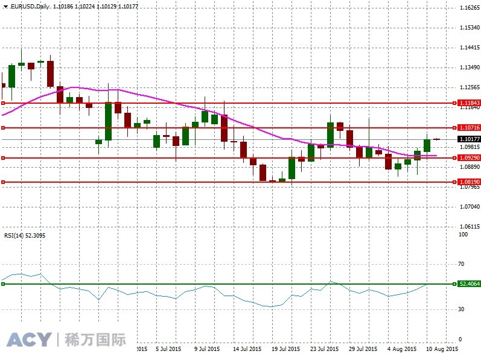Select the latest small candle at 10 Aug
The height and width of the screenshot is (354, 481).
click(x=436, y=139)
